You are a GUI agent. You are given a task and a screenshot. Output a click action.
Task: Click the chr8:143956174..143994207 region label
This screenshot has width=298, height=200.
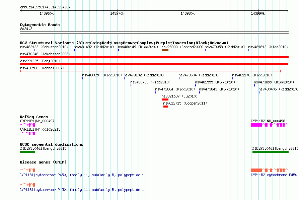tap(45, 7)
